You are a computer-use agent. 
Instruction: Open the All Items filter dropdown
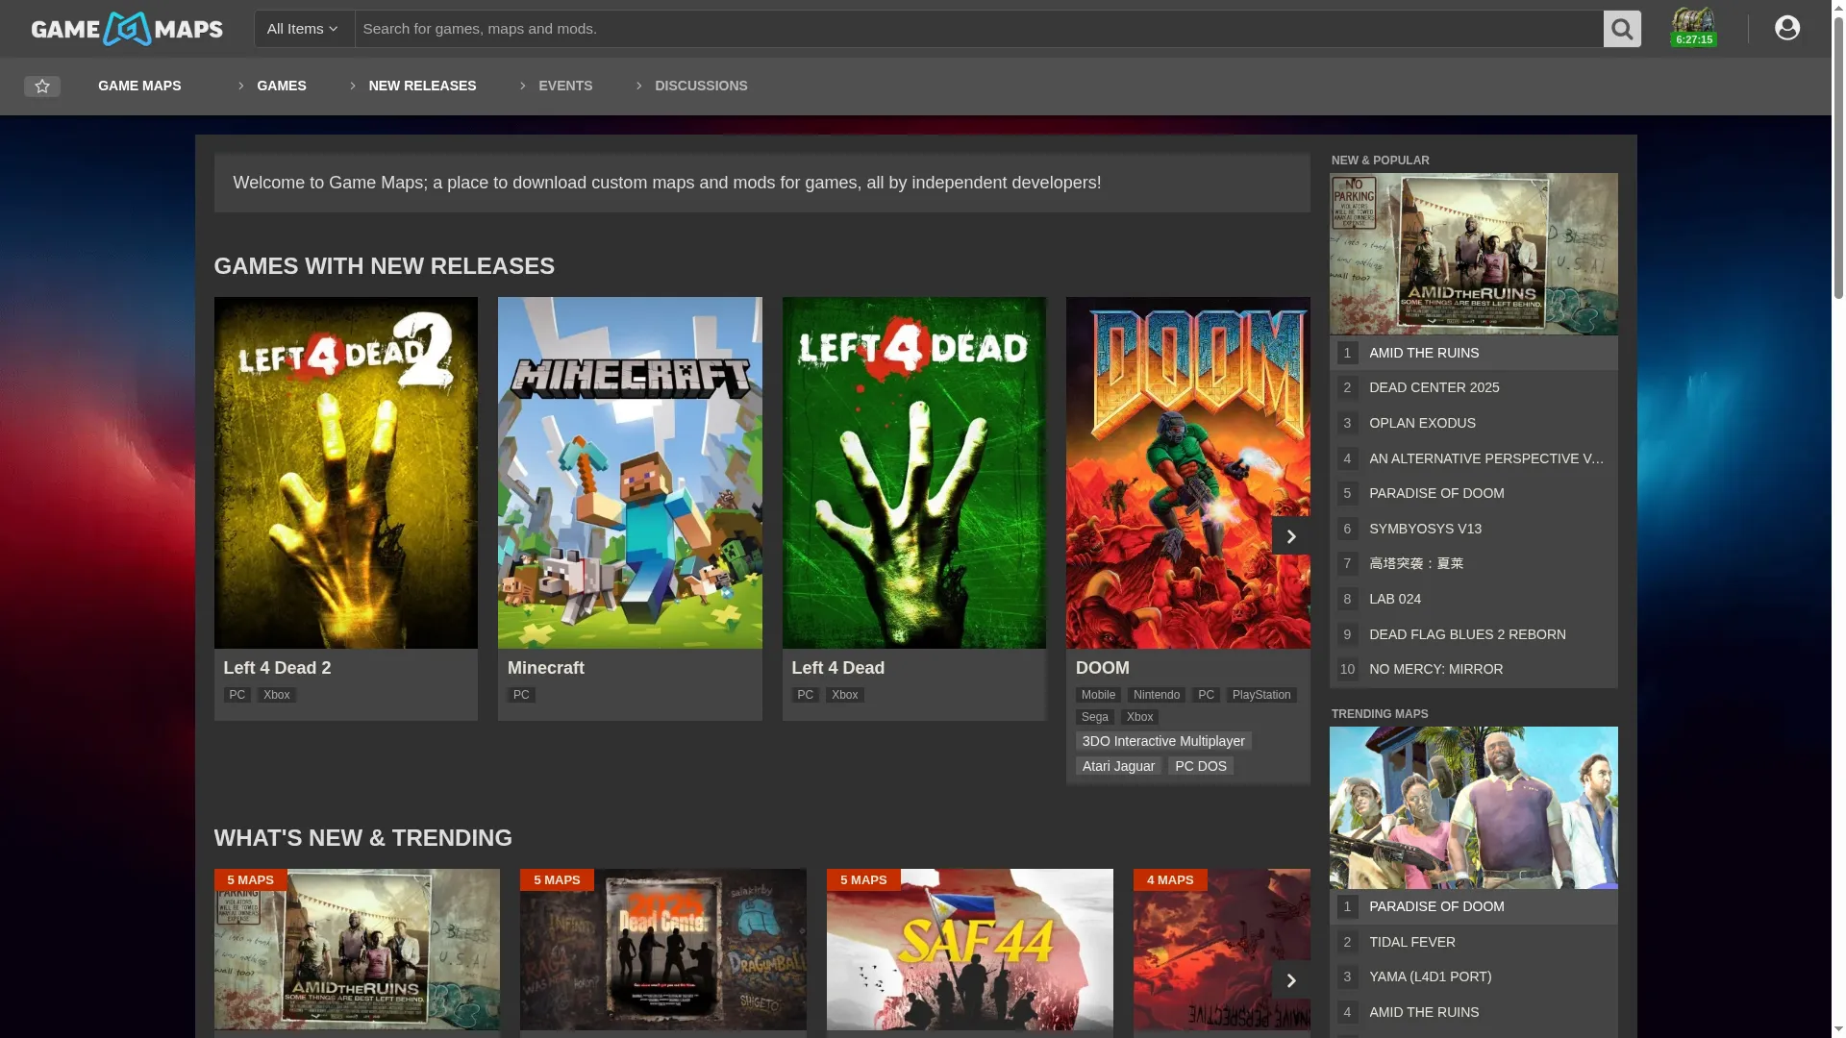(x=304, y=29)
